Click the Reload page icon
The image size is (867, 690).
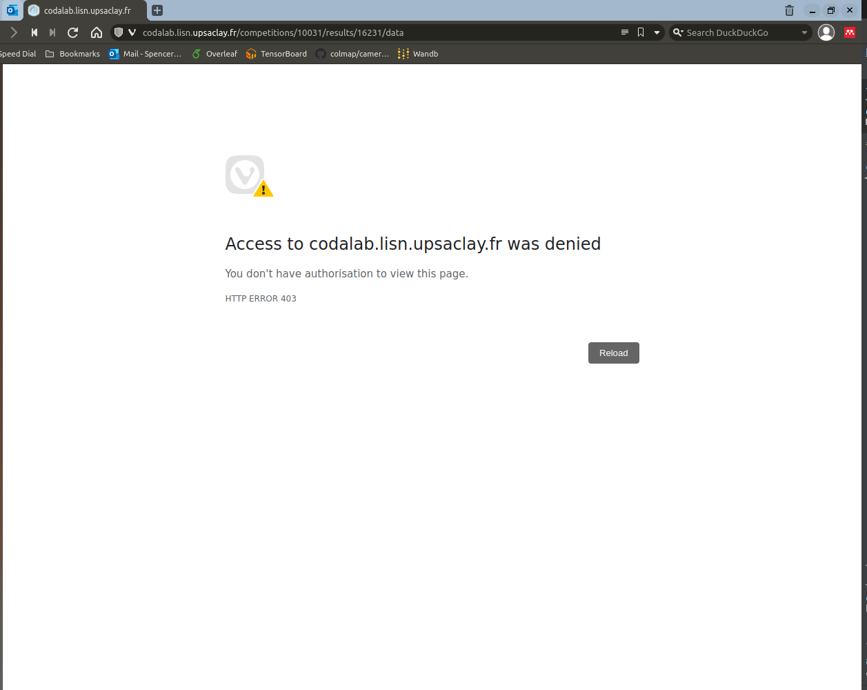(x=72, y=32)
